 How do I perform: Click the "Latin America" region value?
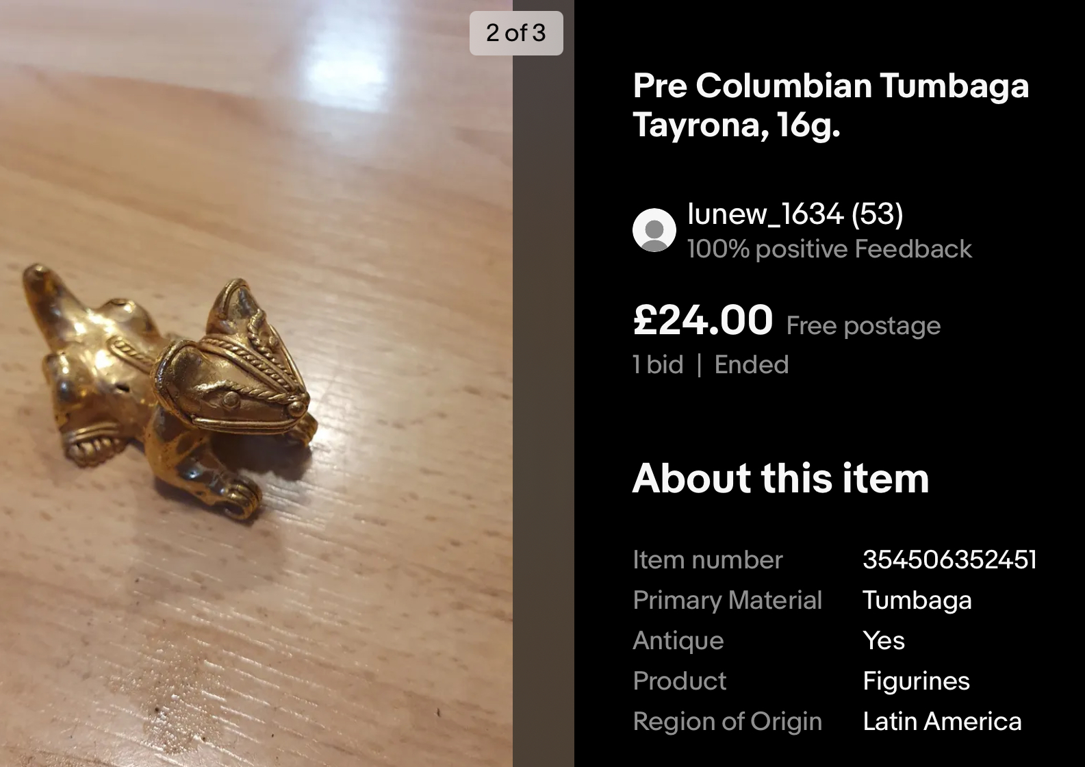point(942,721)
